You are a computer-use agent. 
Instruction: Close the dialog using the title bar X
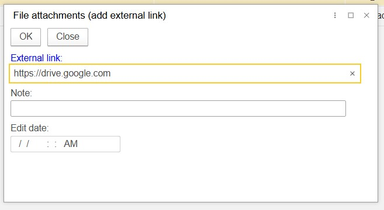click(x=366, y=15)
